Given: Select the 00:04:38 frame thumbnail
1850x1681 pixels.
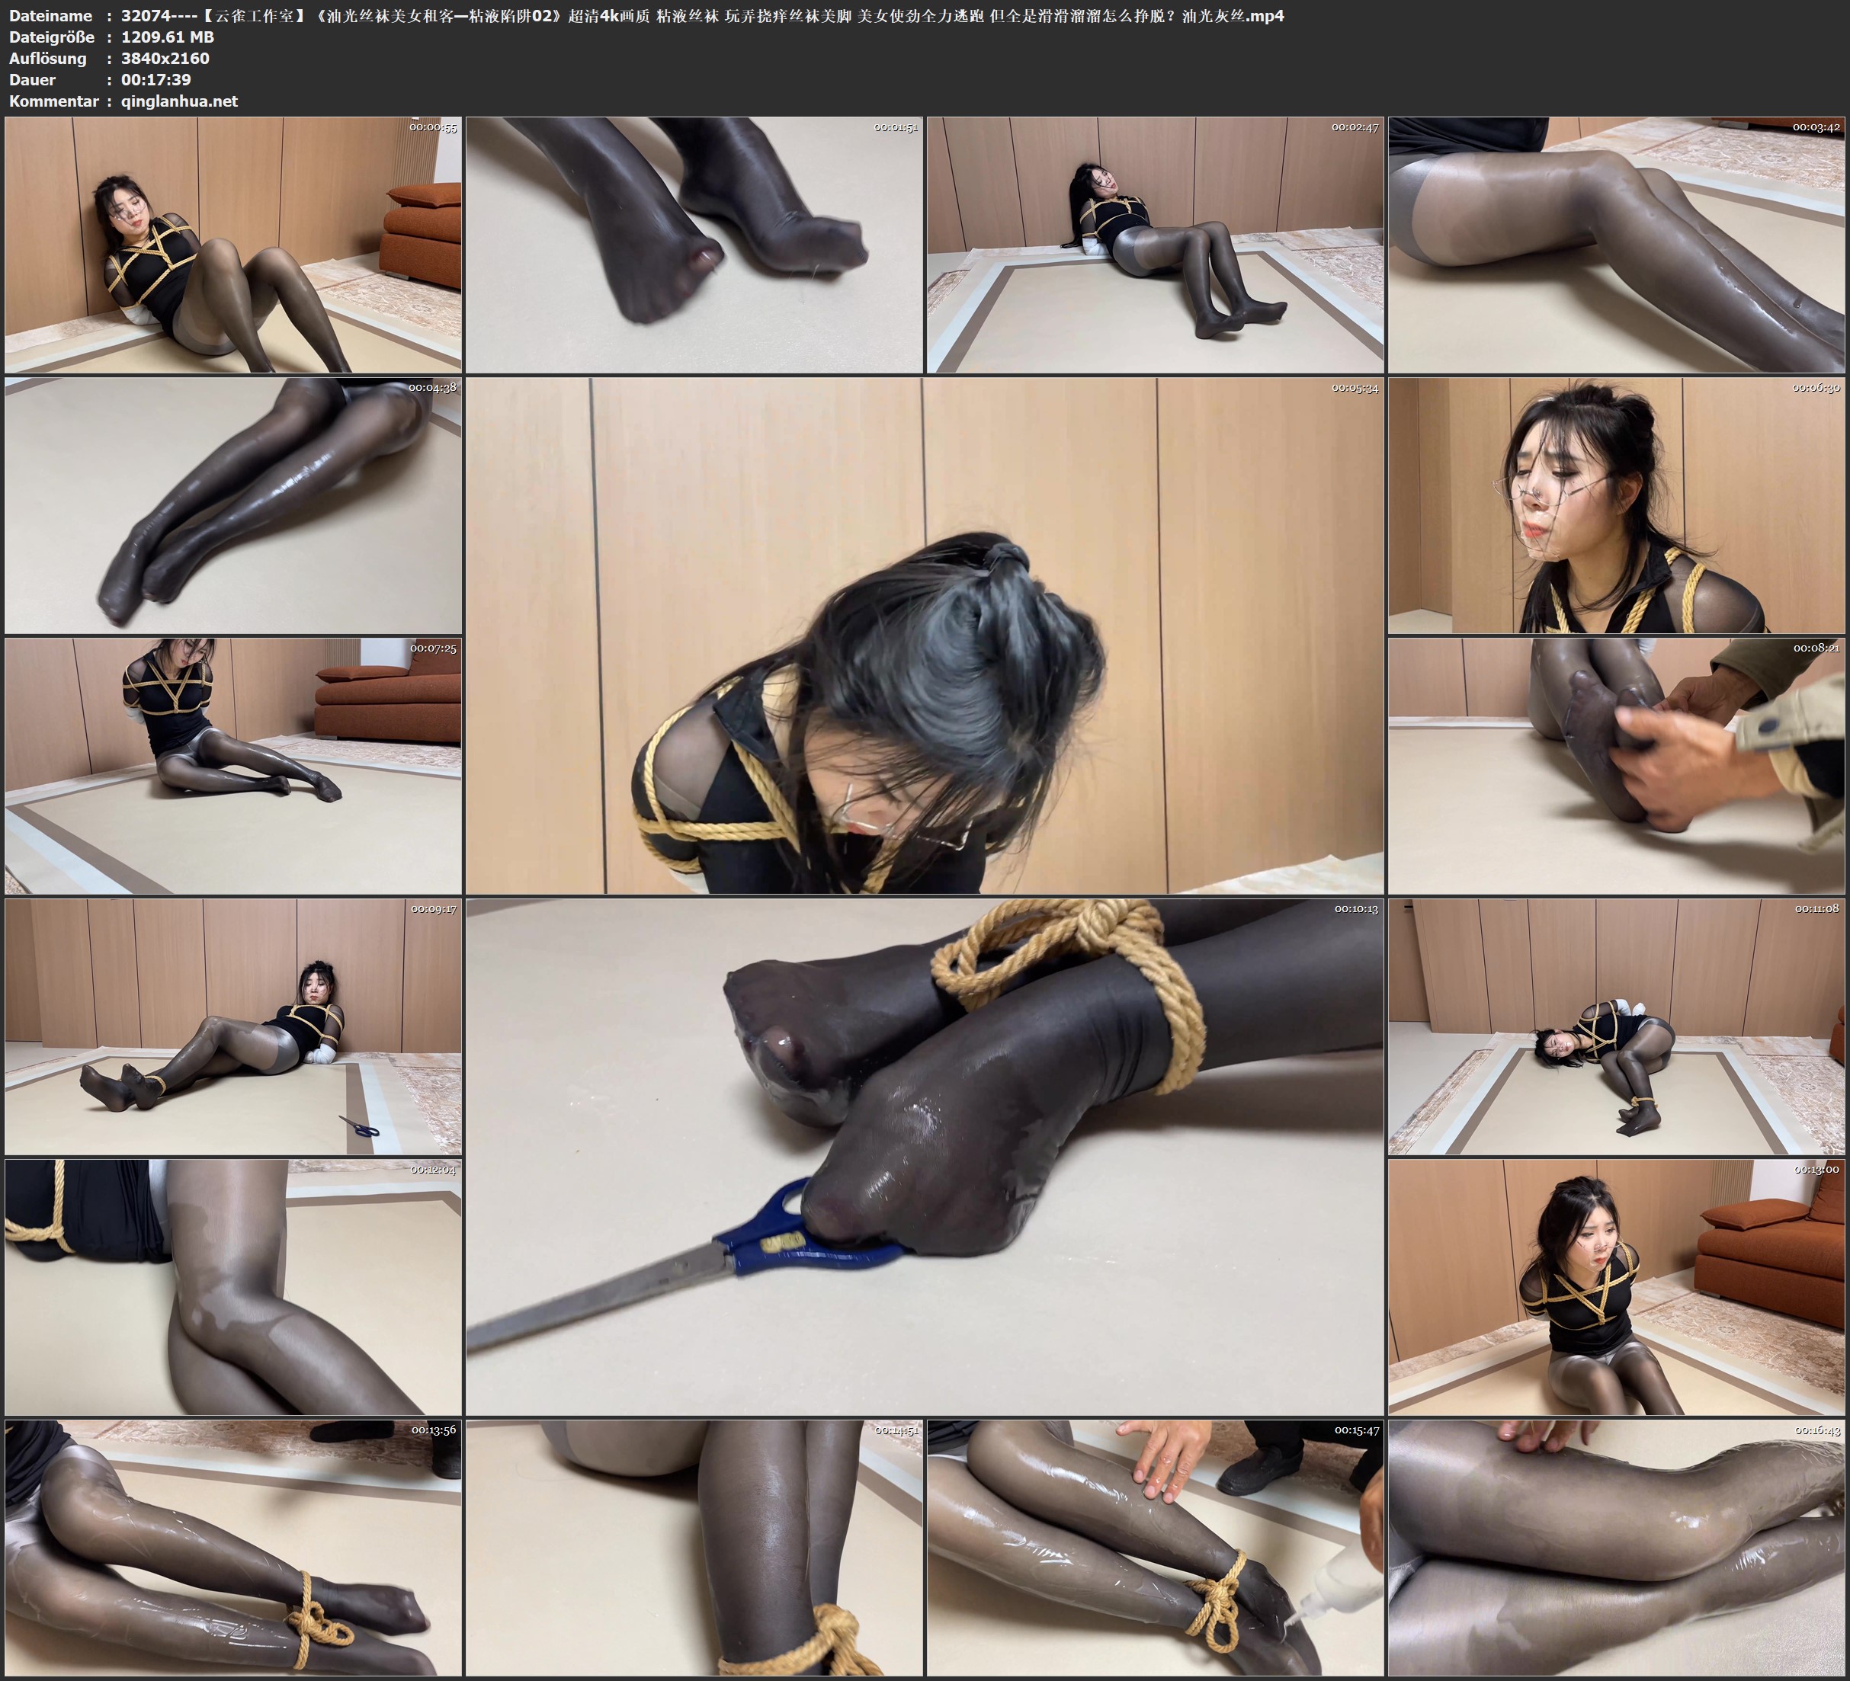Looking at the screenshot, I should (x=233, y=505).
